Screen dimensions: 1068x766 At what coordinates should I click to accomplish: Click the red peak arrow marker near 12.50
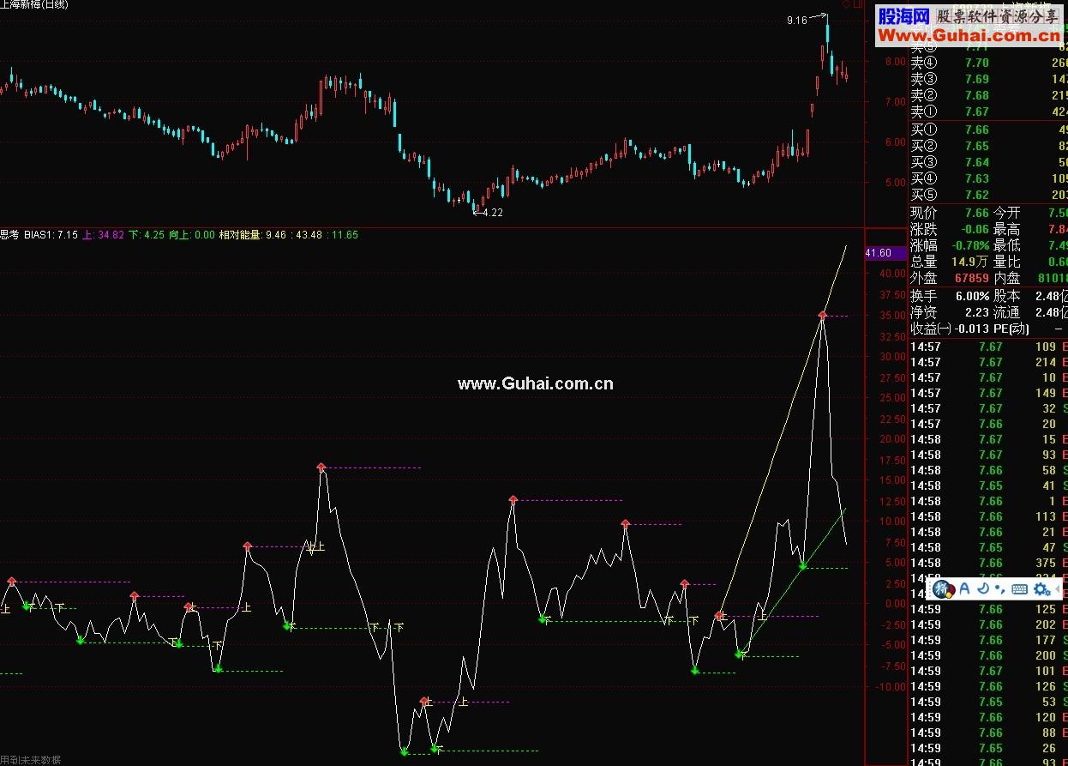pyautogui.click(x=513, y=498)
